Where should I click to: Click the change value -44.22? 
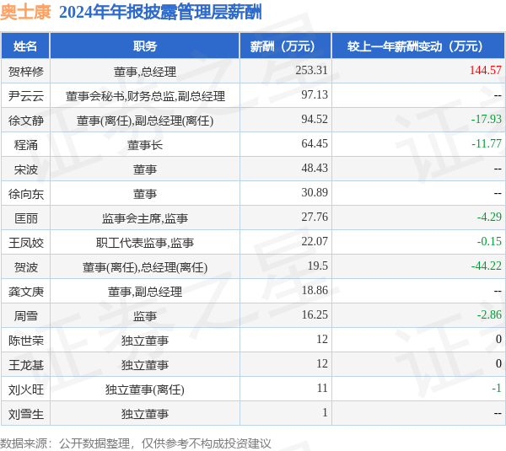487,266
